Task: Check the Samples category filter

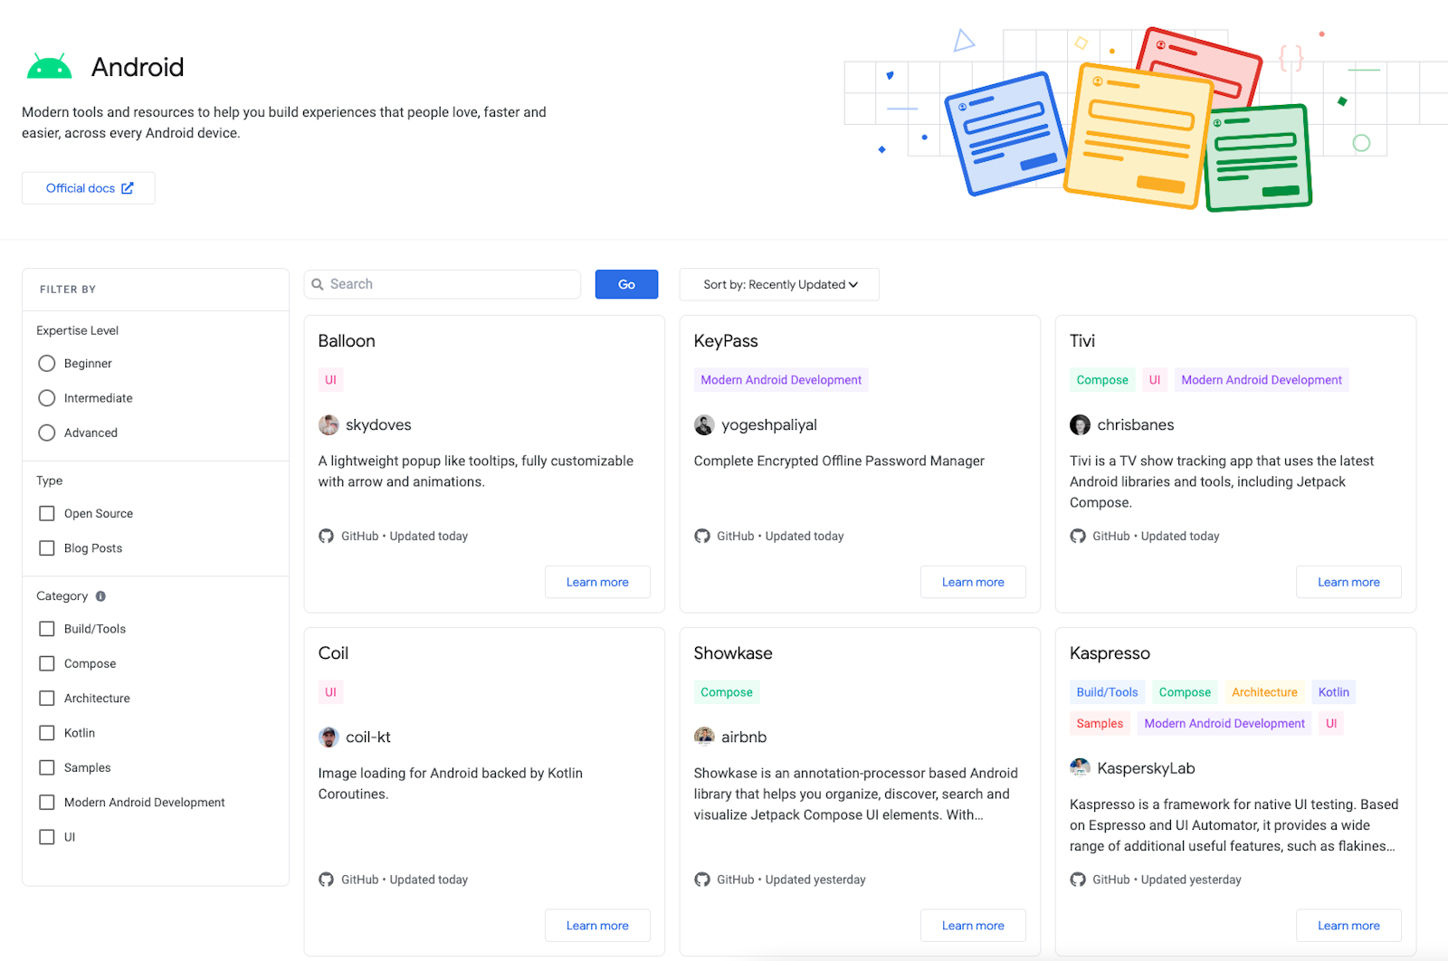Action: click(47, 768)
